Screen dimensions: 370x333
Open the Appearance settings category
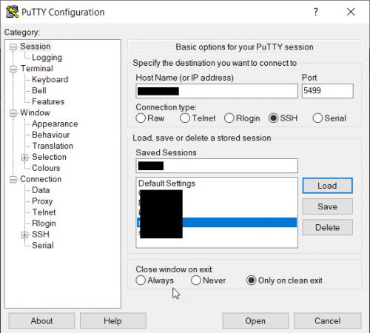tap(55, 124)
